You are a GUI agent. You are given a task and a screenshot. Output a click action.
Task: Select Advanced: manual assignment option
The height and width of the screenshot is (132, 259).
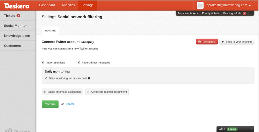click(107, 92)
